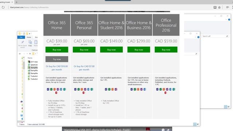
Task: Open a new browser tab with plus
Action: tap(17, 2)
